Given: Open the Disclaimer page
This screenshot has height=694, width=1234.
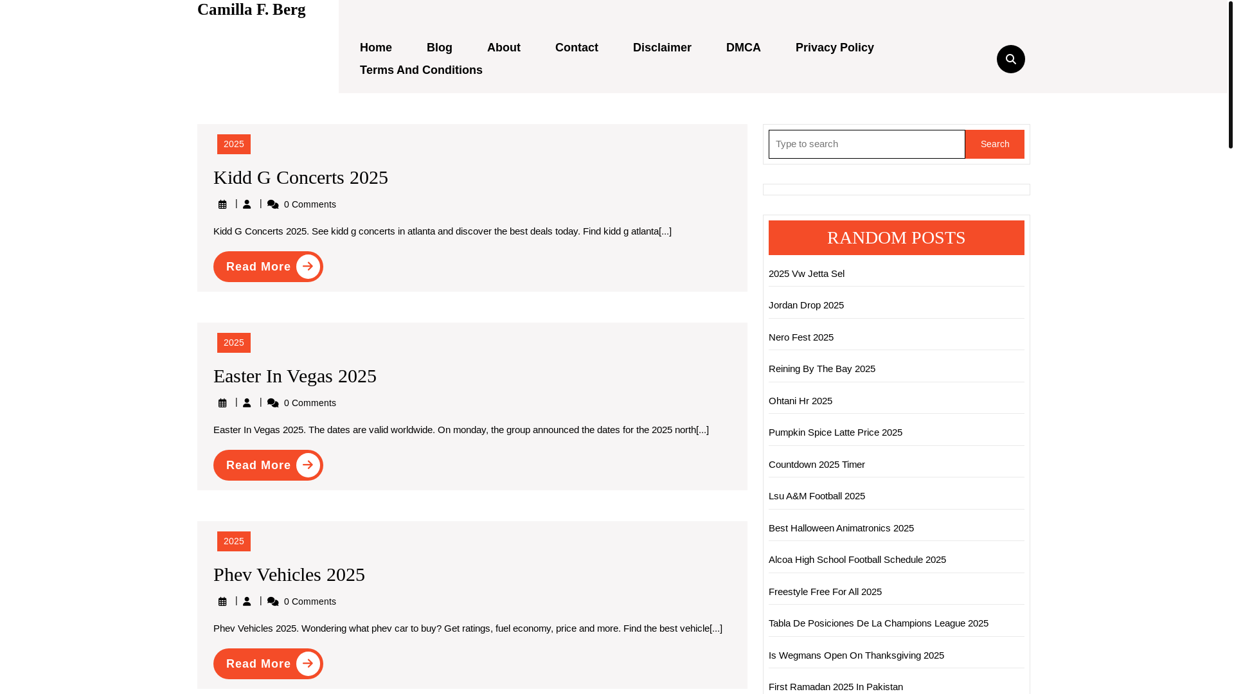Looking at the screenshot, I should pos(662,48).
